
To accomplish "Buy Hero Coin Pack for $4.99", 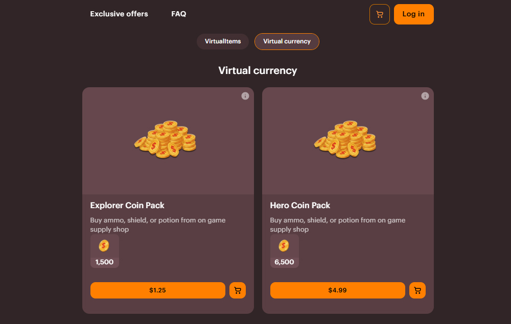I will [337, 290].
